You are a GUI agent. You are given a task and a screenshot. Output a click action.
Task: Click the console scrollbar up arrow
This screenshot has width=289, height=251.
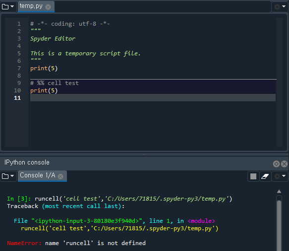[x=279, y=192]
